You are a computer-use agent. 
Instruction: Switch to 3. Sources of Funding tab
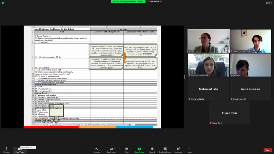tap(72, 125)
